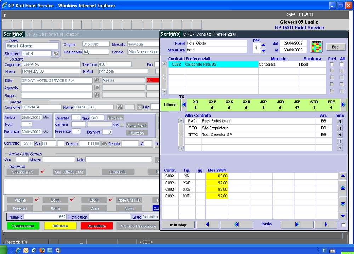Click the yellow 92,00 price for XD

coord(217,176)
